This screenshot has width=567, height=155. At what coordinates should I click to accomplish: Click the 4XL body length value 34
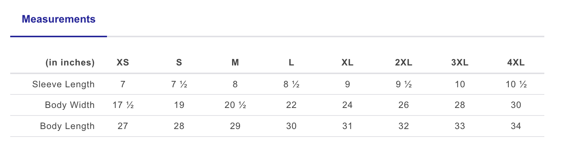(516, 126)
